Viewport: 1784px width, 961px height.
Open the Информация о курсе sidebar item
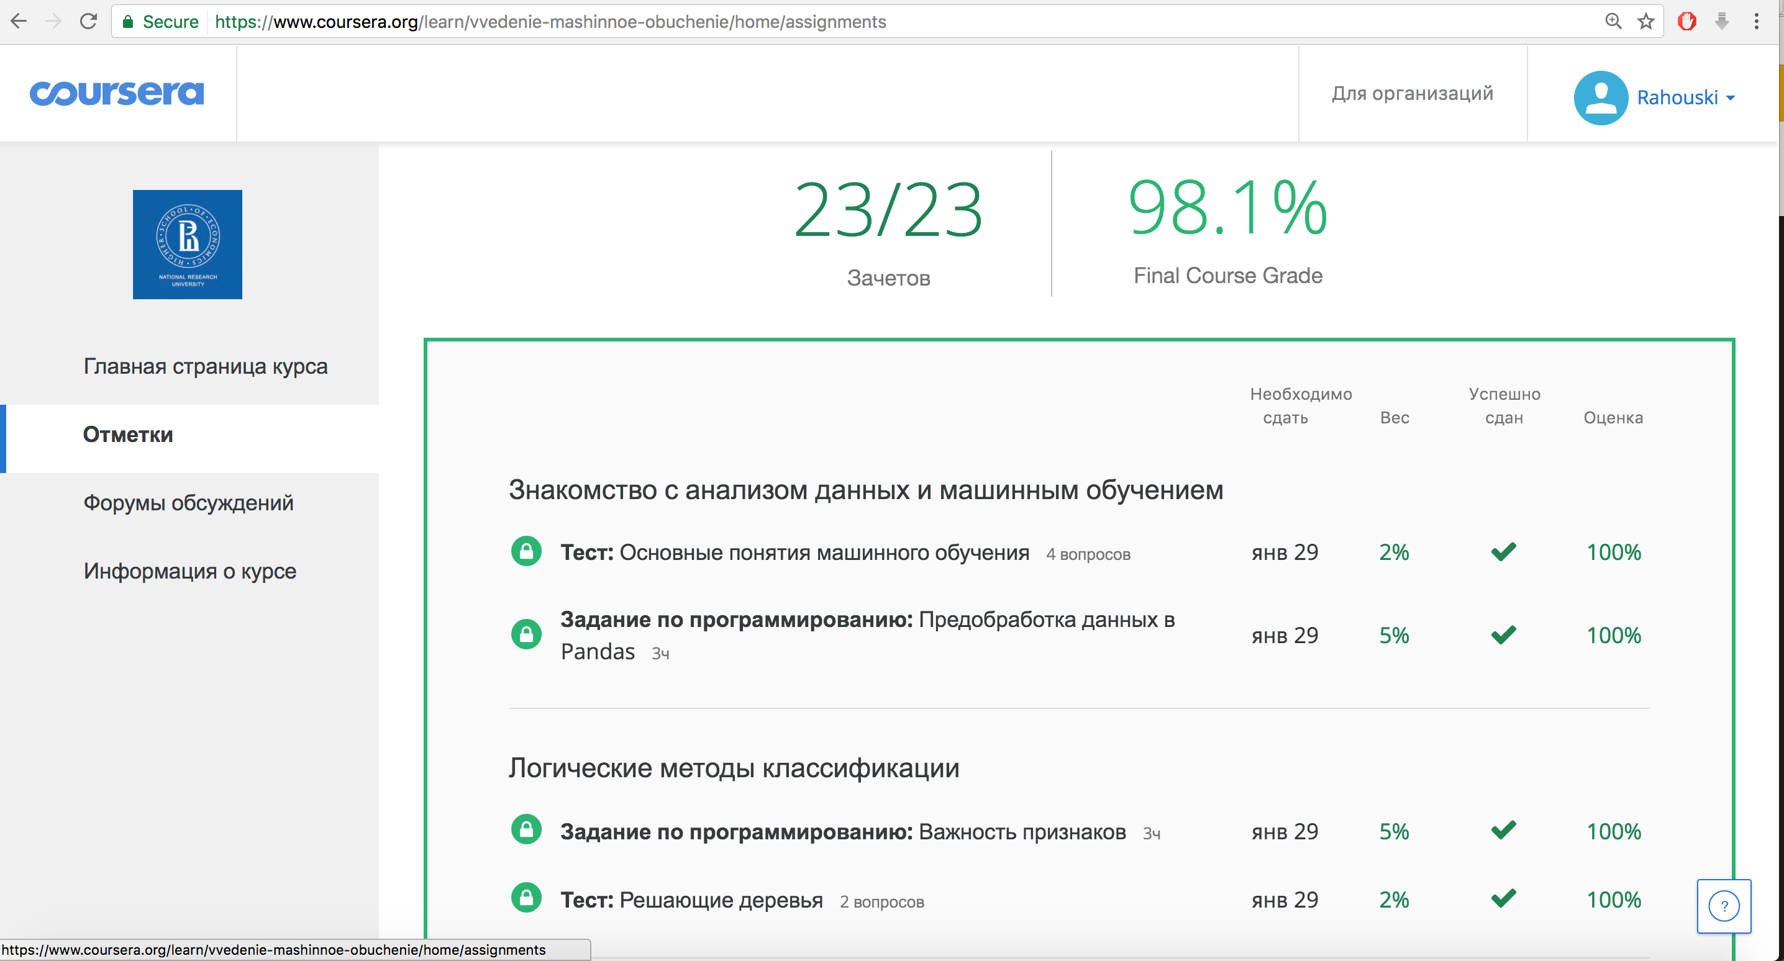(189, 571)
